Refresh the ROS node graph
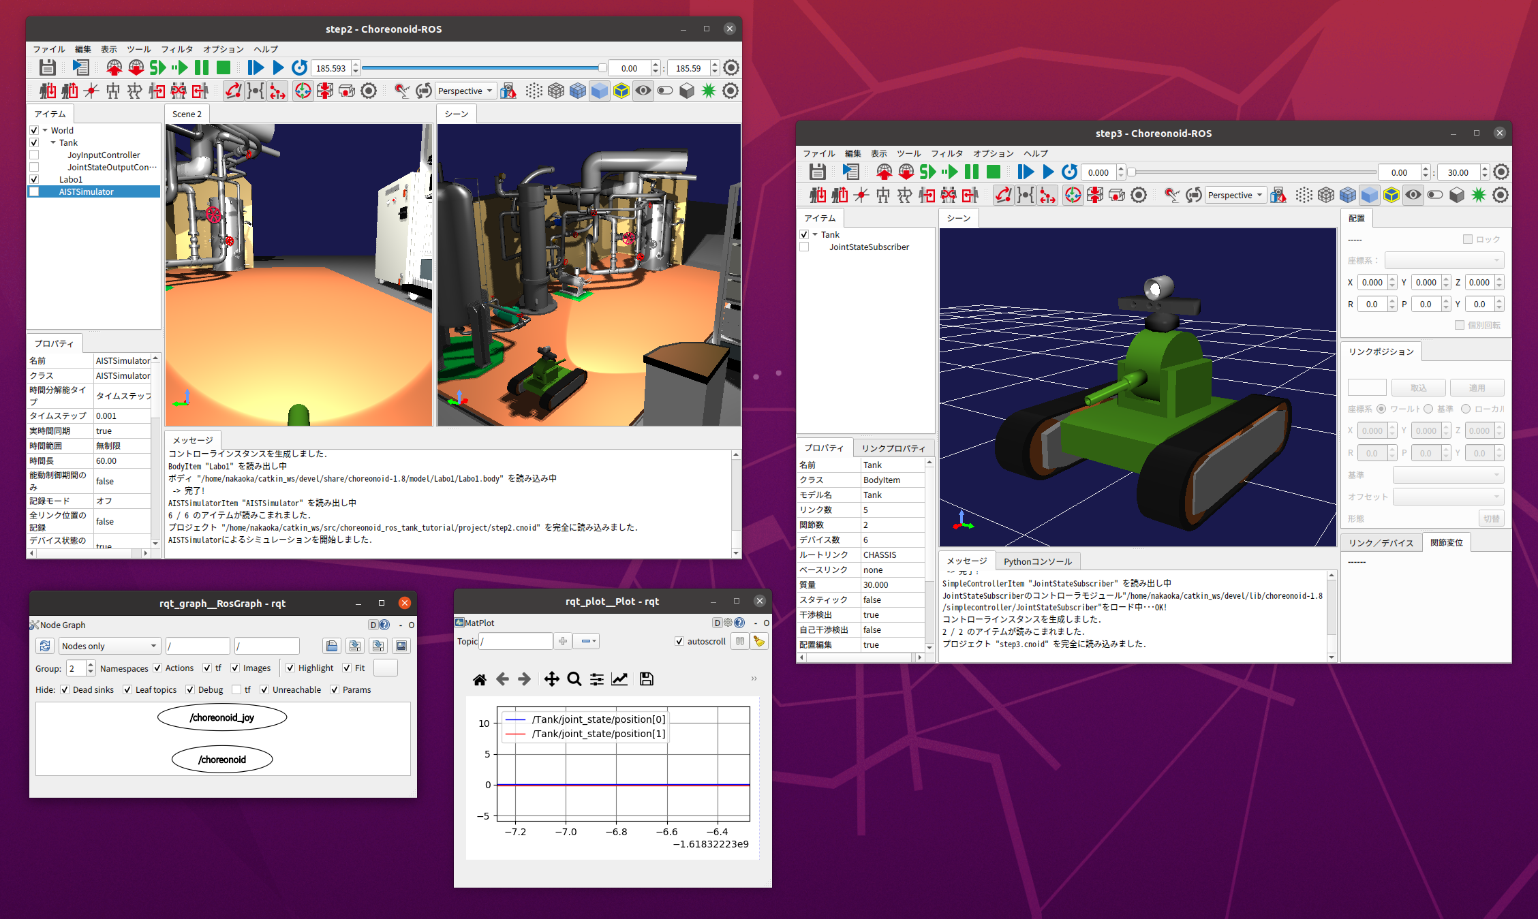 [x=45, y=646]
